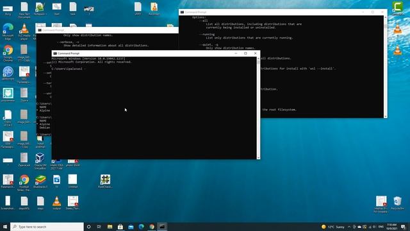Select the Recorded VLC file on desktop

pos(154,8)
